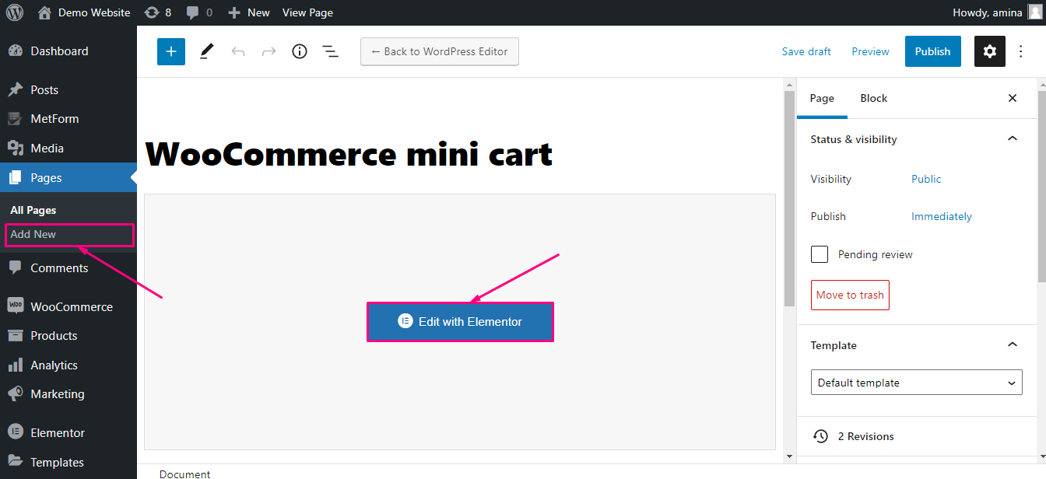
Task: Click the Media camera icon
Action: 16,149
